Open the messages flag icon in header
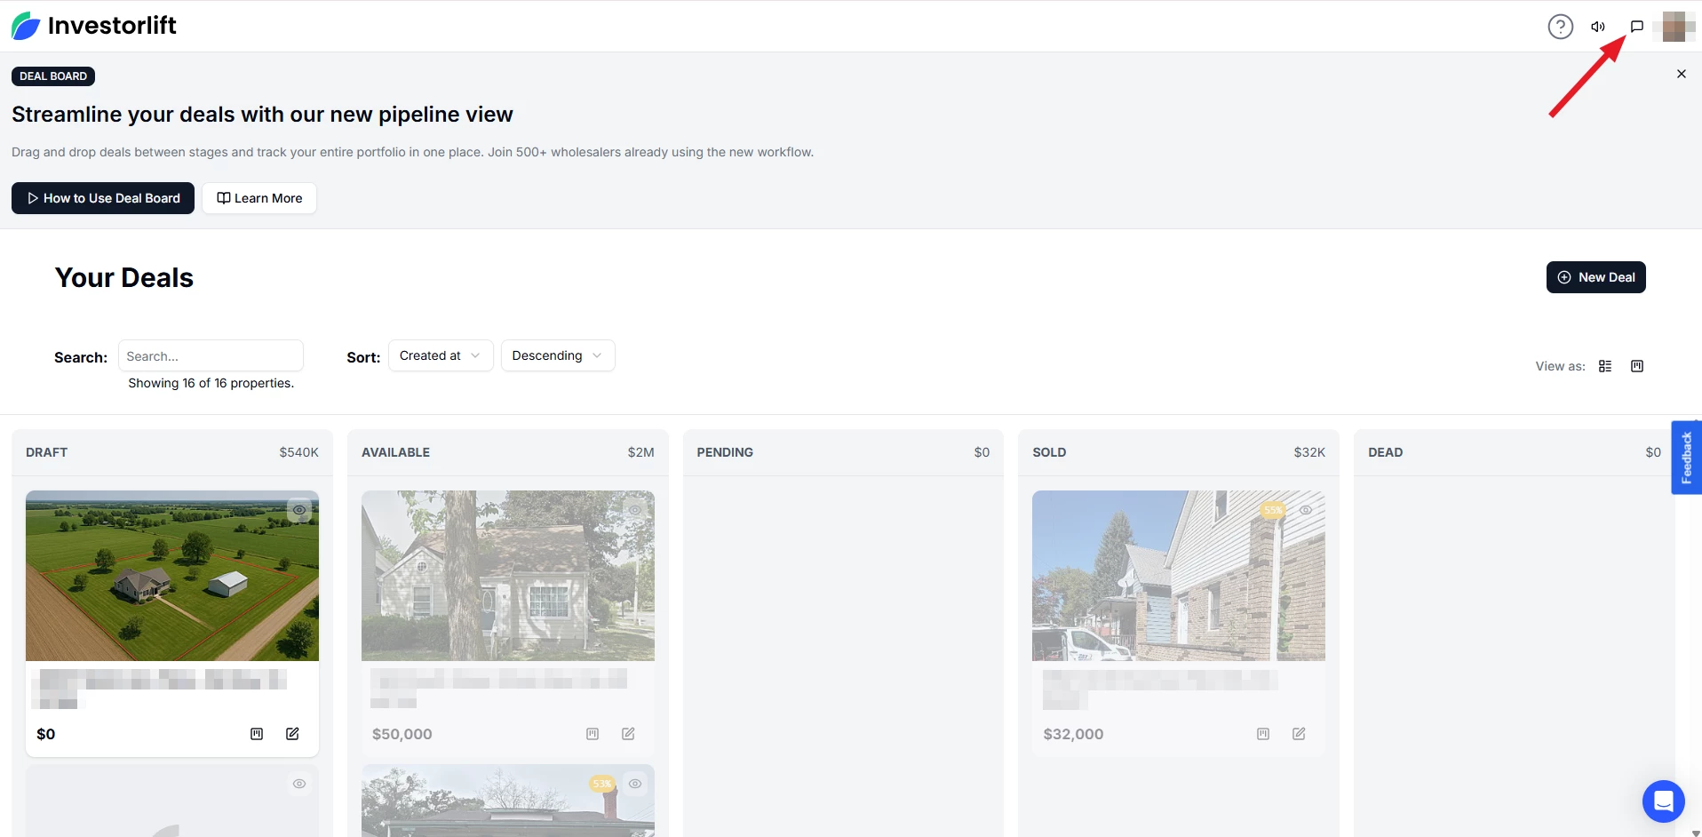 coord(1637,27)
